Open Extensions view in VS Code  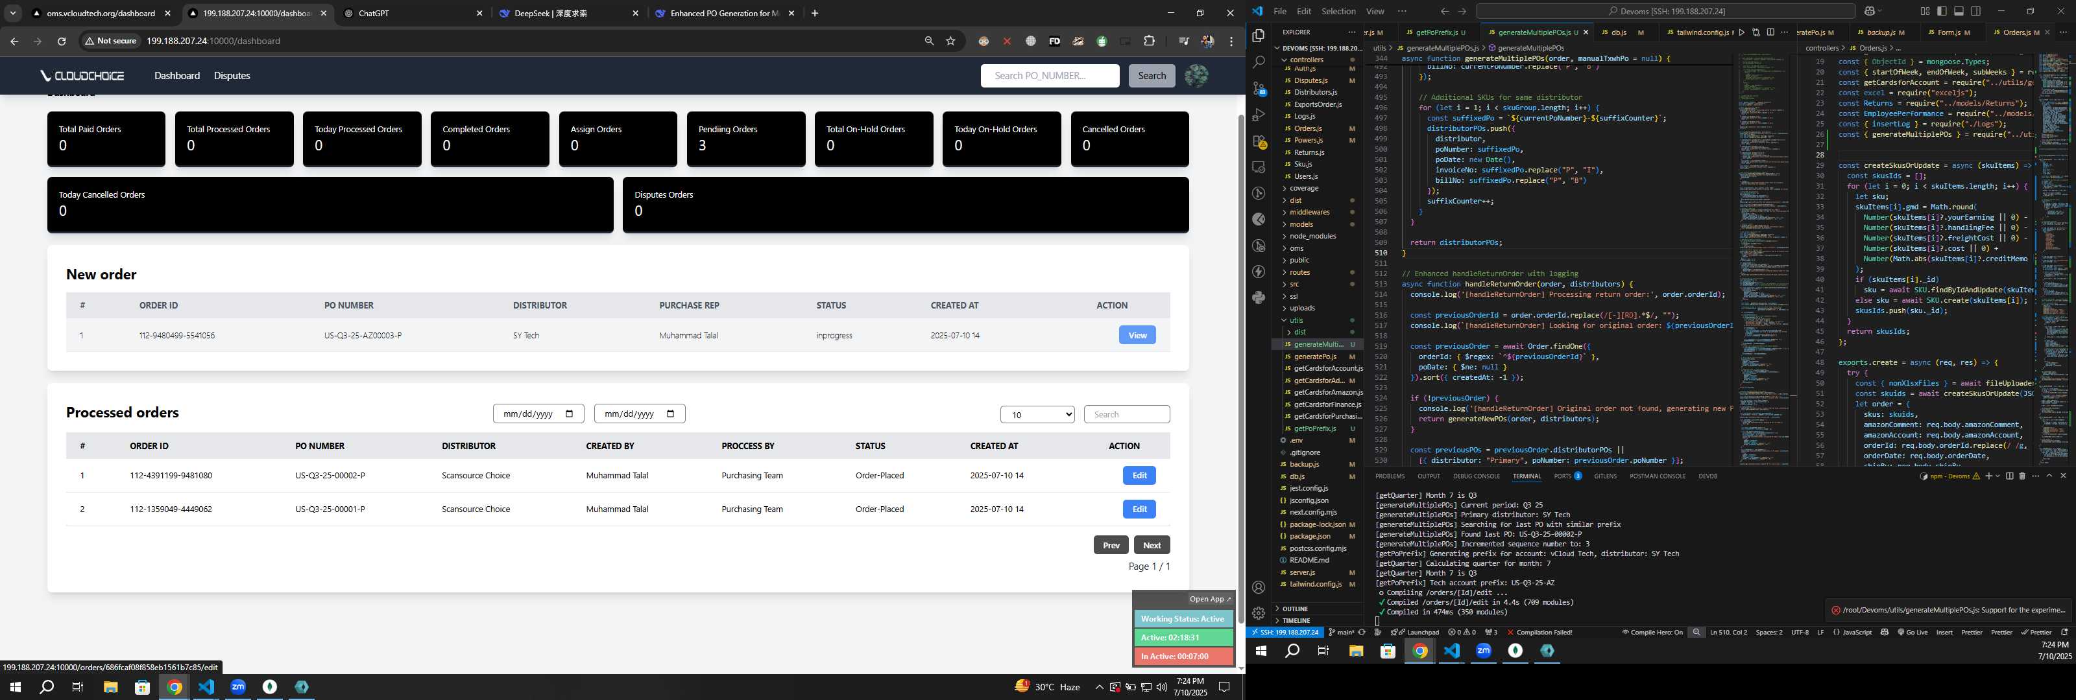1258,141
